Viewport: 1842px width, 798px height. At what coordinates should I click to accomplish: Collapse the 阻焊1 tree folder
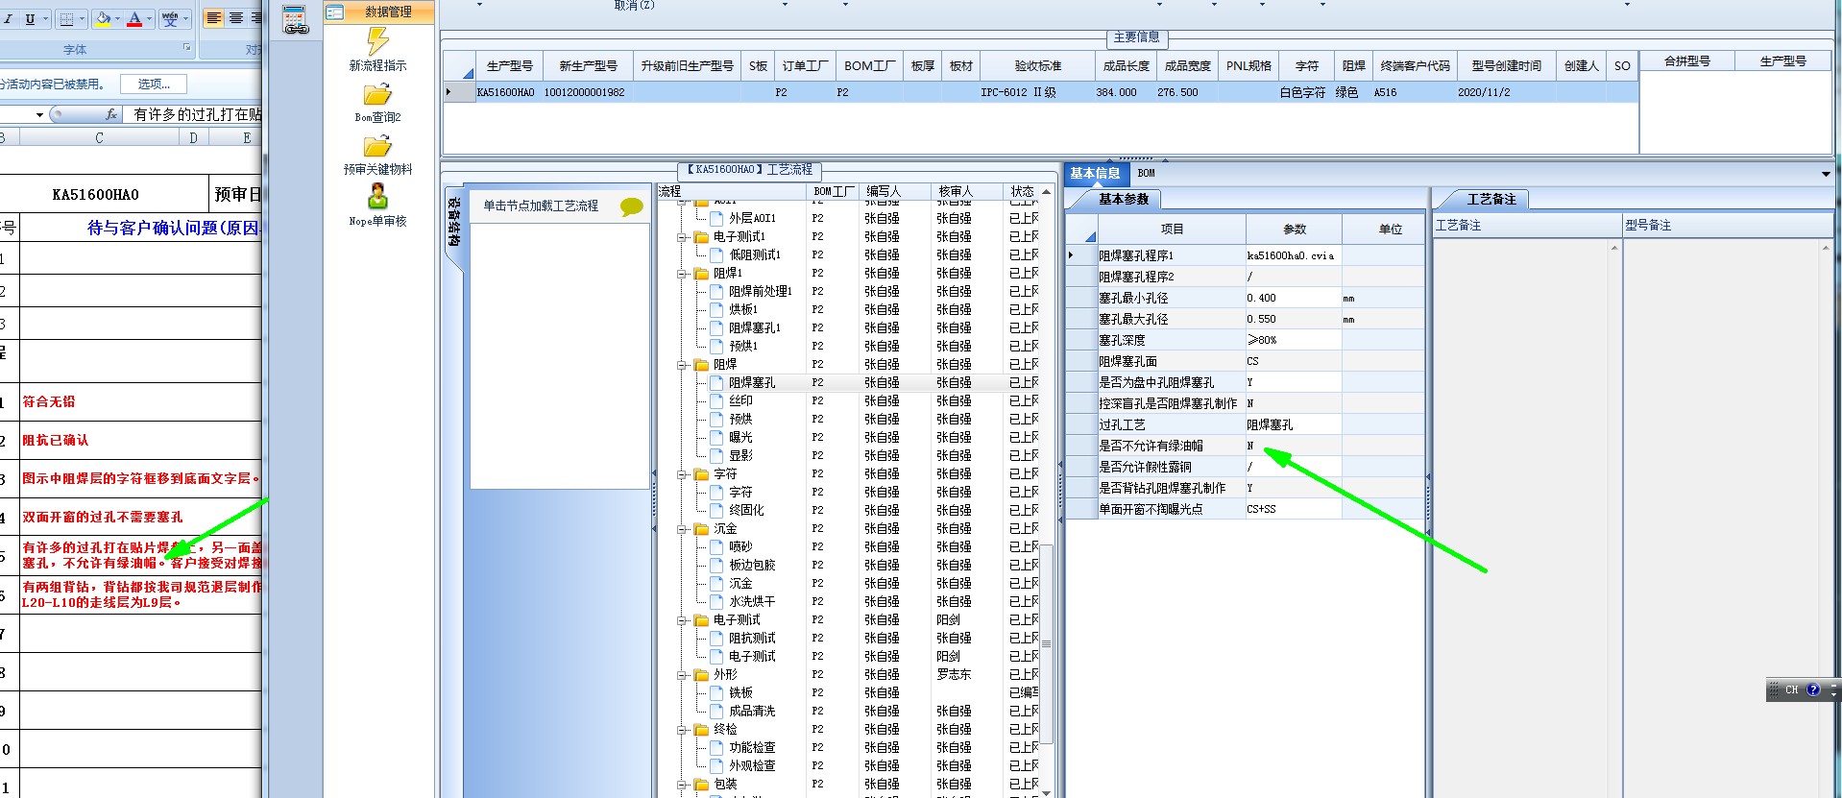click(x=683, y=273)
